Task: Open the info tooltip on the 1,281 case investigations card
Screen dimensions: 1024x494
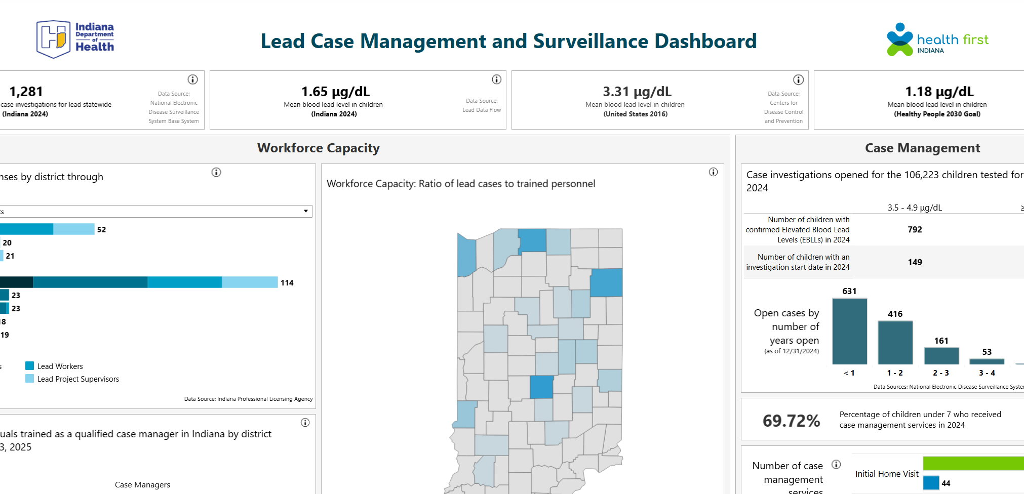Action: coord(192,79)
